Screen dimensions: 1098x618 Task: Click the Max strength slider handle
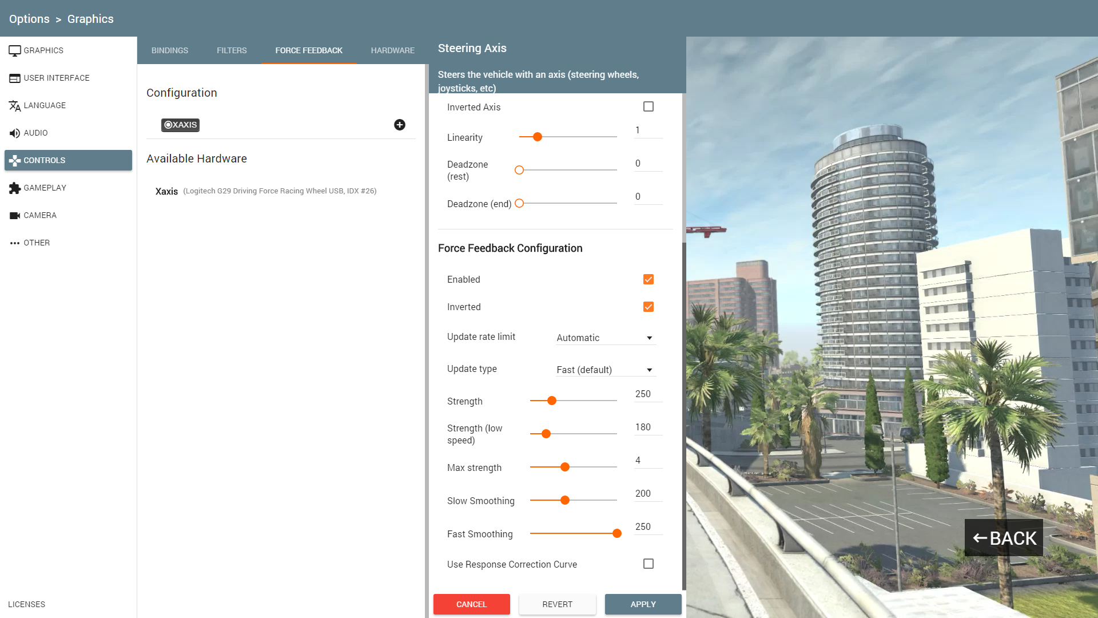click(565, 467)
